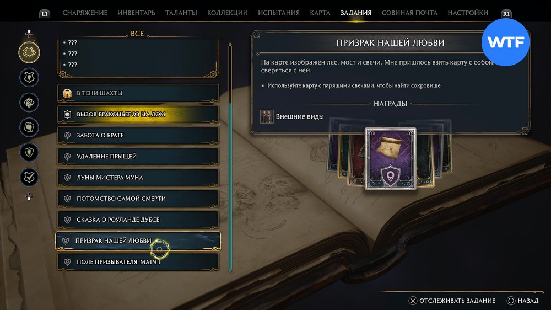Click the lock icon on В ТЕНИ ШАХТЫ
This screenshot has width=551, height=310.
tap(67, 93)
